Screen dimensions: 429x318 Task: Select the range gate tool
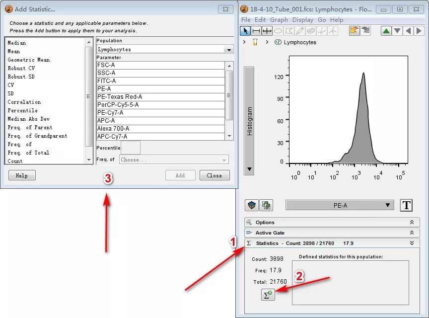coord(256,31)
